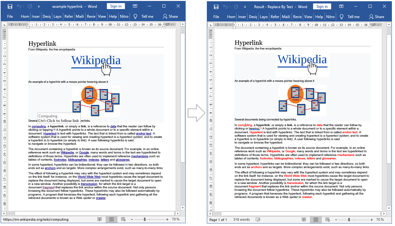Viewport: 395px width, 226px height.
Task: Click the zoom slider handle in right window
Action: [x=349, y=219]
